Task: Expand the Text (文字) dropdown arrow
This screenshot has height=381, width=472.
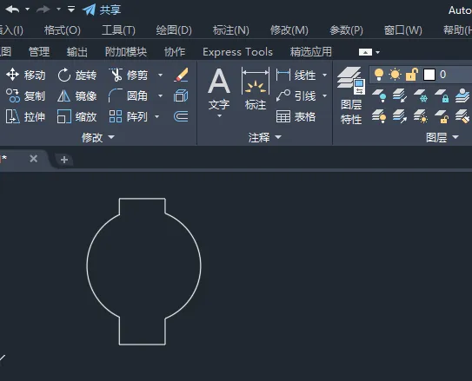Action: coord(219,116)
